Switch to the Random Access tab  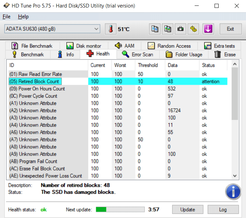(x=169, y=46)
